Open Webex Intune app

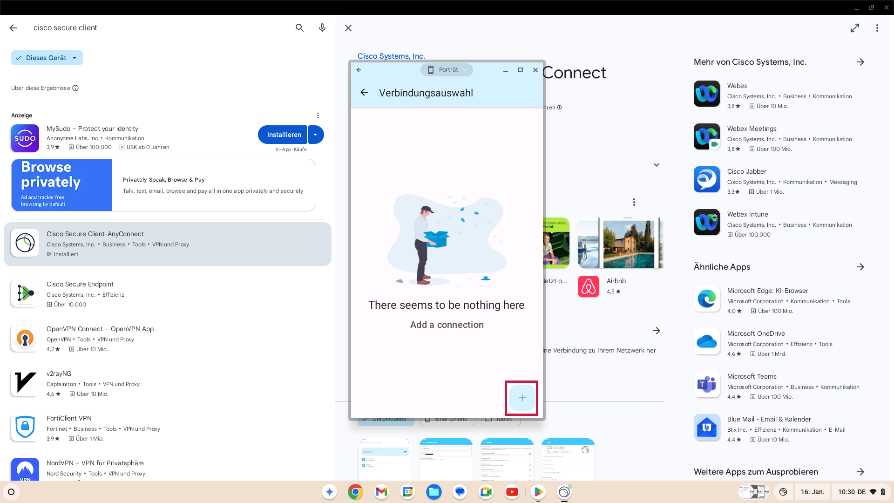tap(780, 224)
